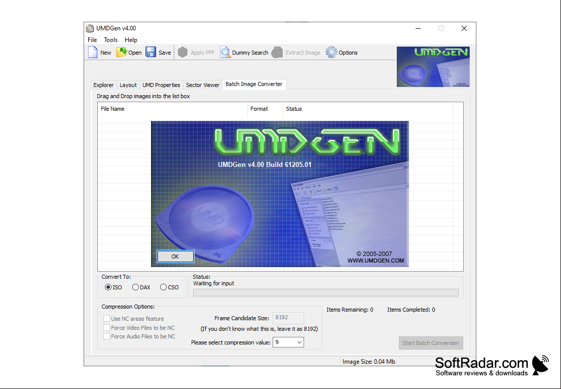
Task: Click the Options gear icon
Action: pyautogui.click(x=331, y=52)
